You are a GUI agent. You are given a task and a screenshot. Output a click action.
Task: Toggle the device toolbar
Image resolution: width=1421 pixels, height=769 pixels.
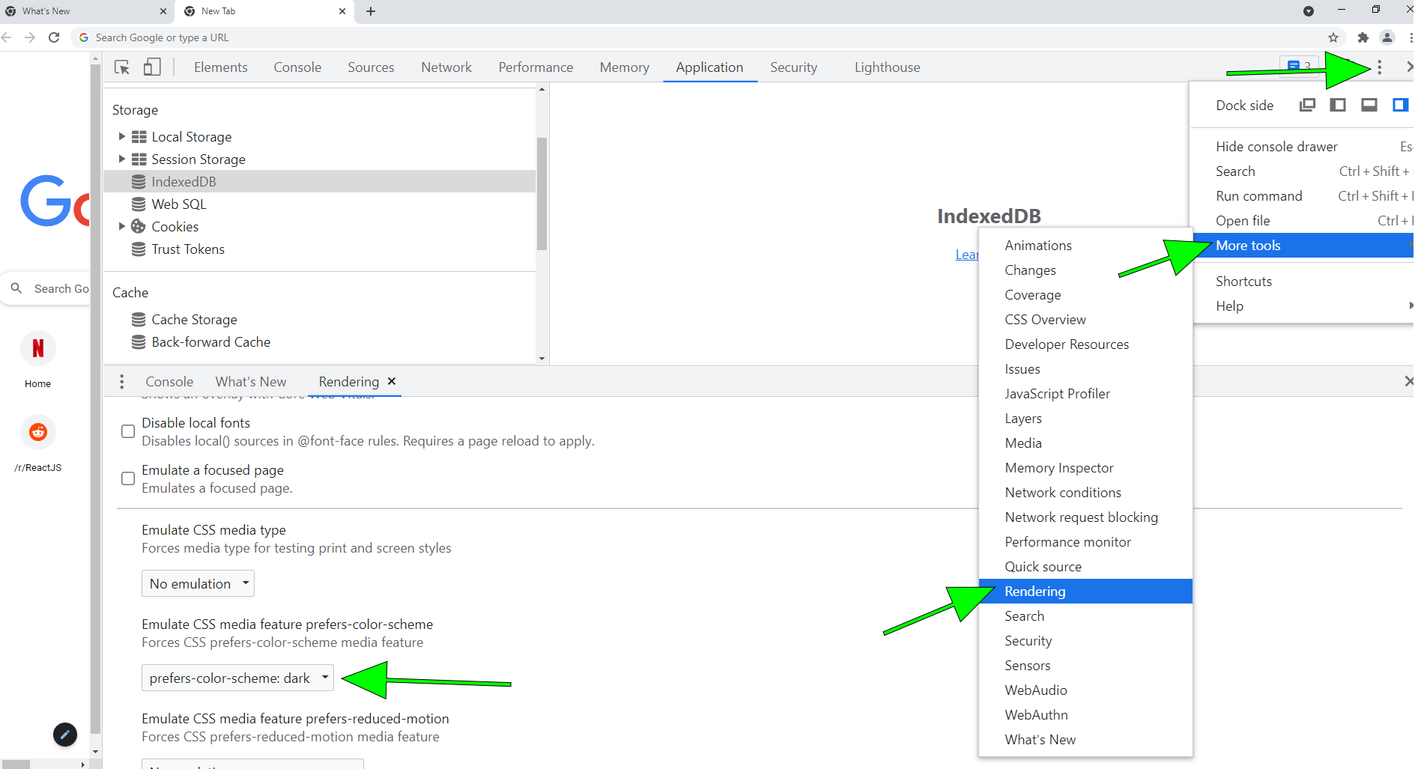point(152,67)
